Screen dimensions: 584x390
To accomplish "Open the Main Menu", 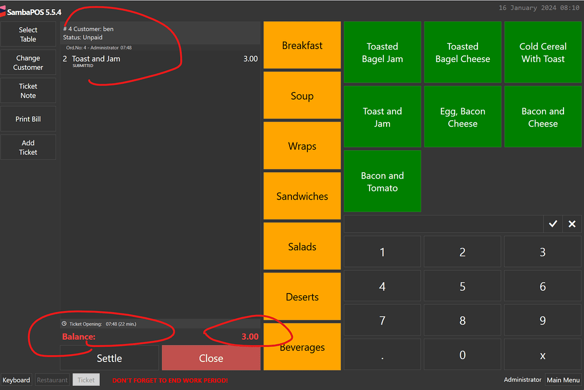I will tap(563, 380).
